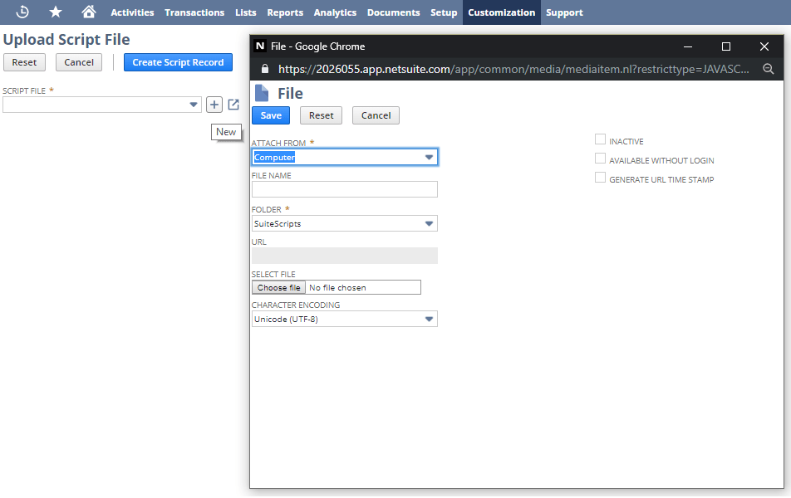Click the plus icon to add new script file
The image size is (791, 498).
coord(214,104)
